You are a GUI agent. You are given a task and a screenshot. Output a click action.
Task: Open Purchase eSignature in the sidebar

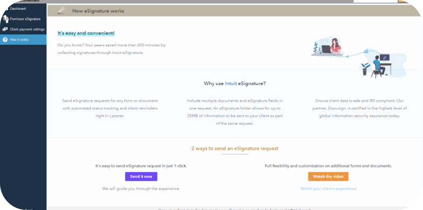pyautogui.click(x=23, y=19)
